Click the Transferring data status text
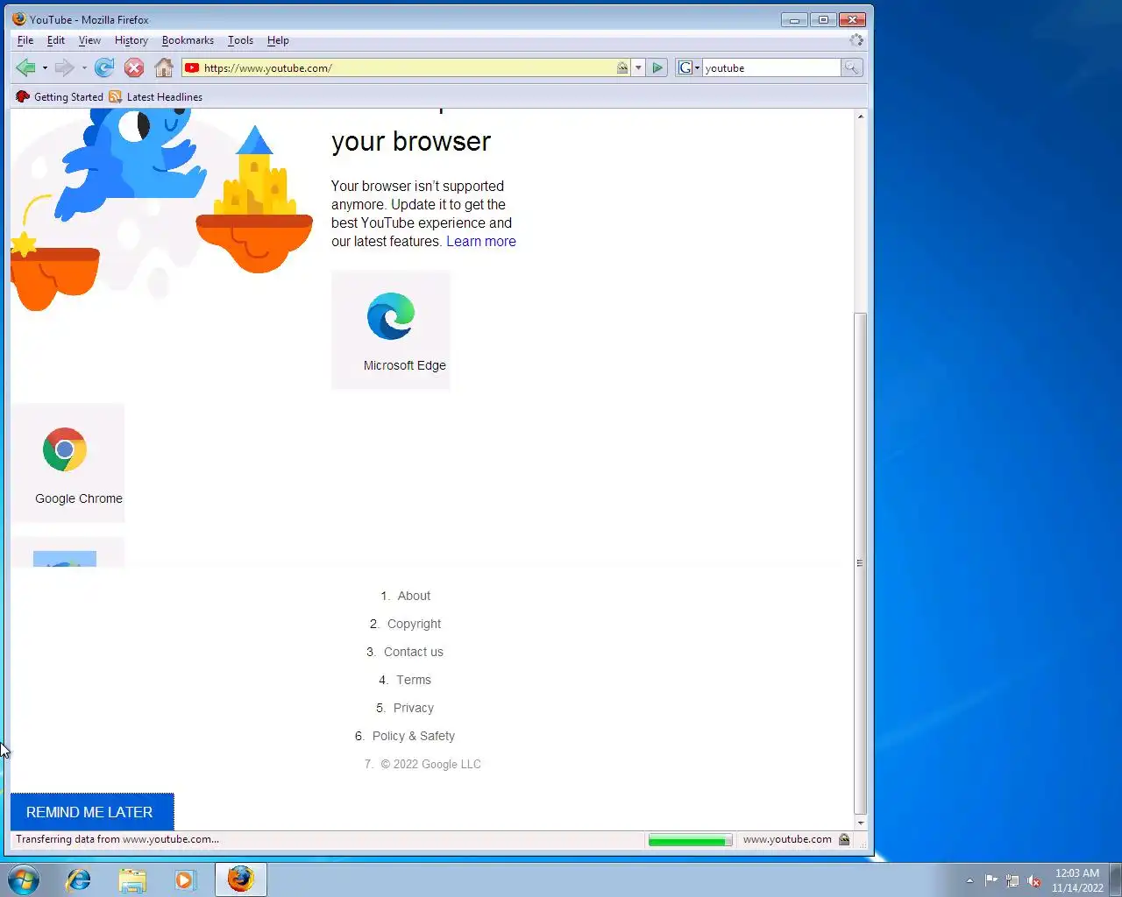The width and height of the screenshot is (1122, 897). tap(117, 839)
